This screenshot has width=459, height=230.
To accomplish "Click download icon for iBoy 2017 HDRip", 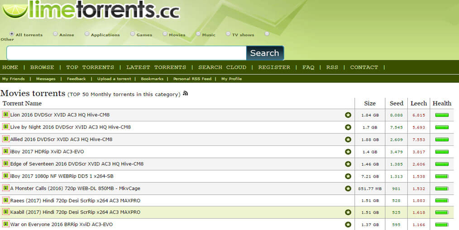I will (x=5, y=151).
